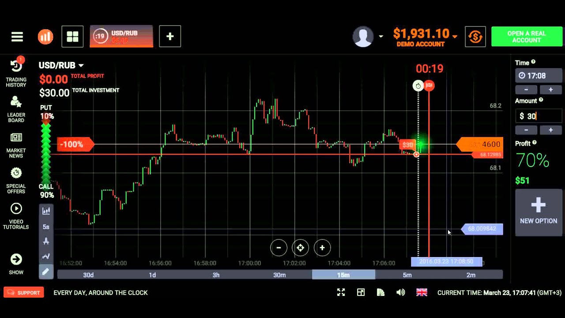Select the 1d timeframe
The height and width of the screenshot is (318, 565).
152,275
